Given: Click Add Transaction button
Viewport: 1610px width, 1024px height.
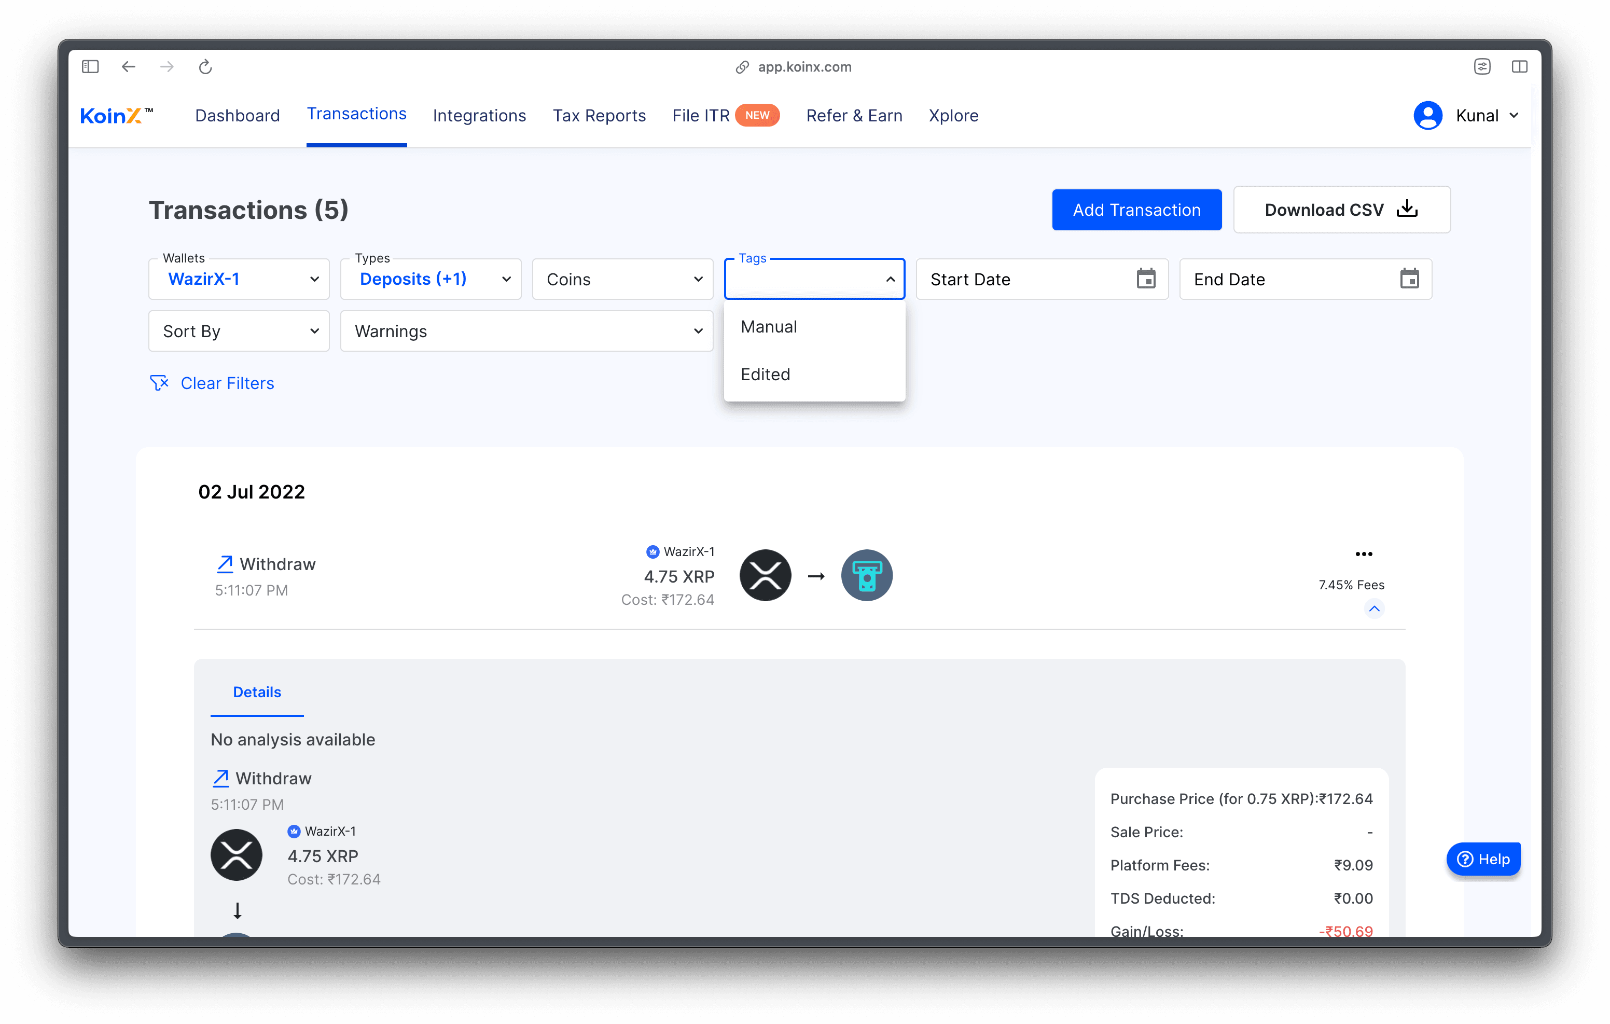Looking at the screenshot, I should click(x=1136, y=210).
